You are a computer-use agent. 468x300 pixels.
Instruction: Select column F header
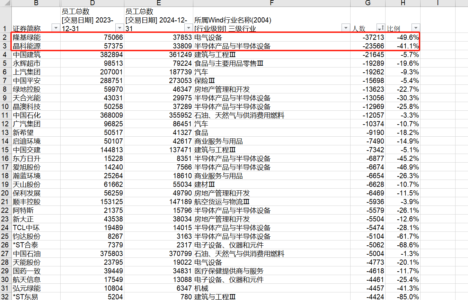(272, 3)
